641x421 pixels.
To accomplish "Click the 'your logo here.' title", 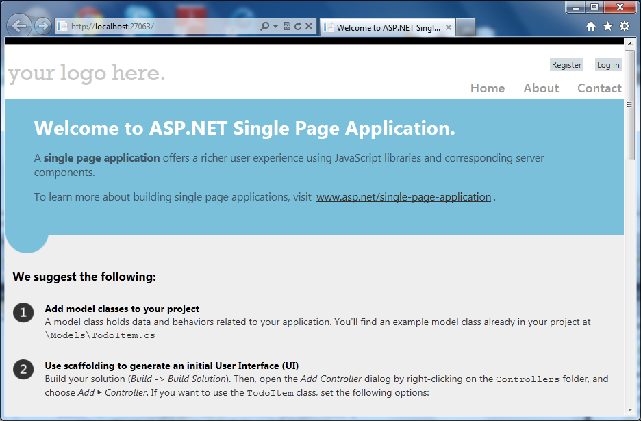I will (x=87, y=73).
